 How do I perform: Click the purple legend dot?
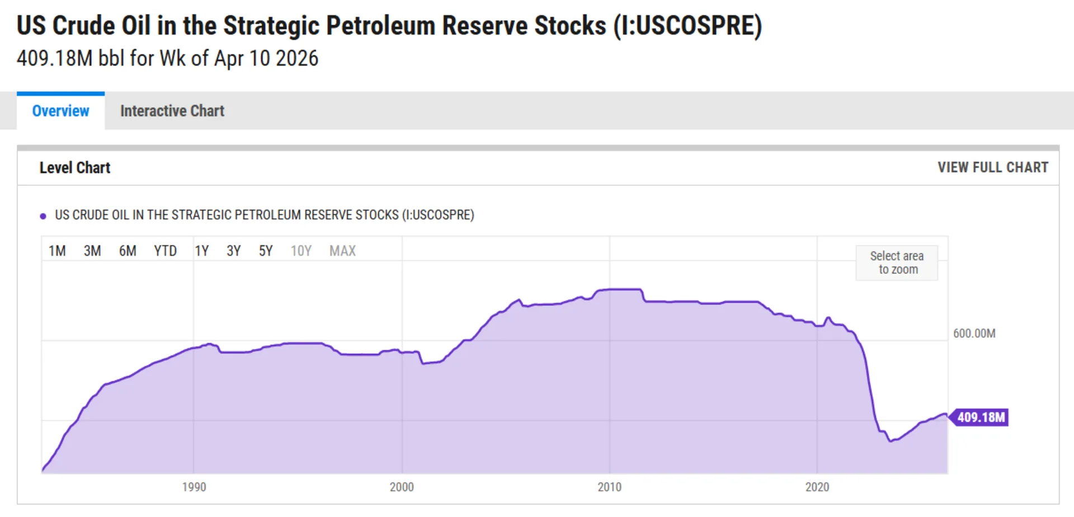coord(43,216)
